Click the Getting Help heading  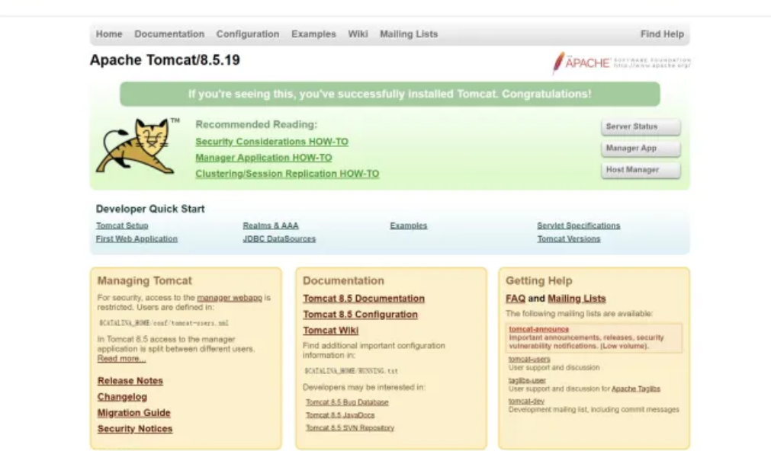pyautogui.click(x=539, y=281)
